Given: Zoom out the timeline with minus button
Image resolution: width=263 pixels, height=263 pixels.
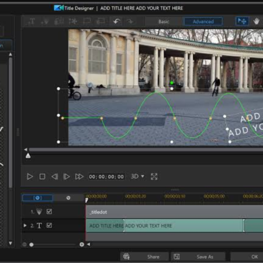Looking at the screenshot, I should [x=25, y=244].
